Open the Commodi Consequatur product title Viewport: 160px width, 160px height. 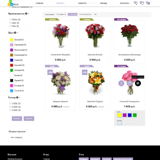129,101
